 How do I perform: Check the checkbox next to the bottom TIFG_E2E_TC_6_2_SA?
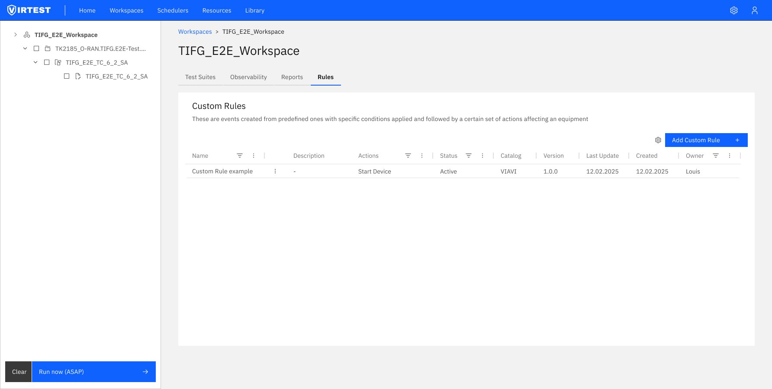tap(67, 76)
